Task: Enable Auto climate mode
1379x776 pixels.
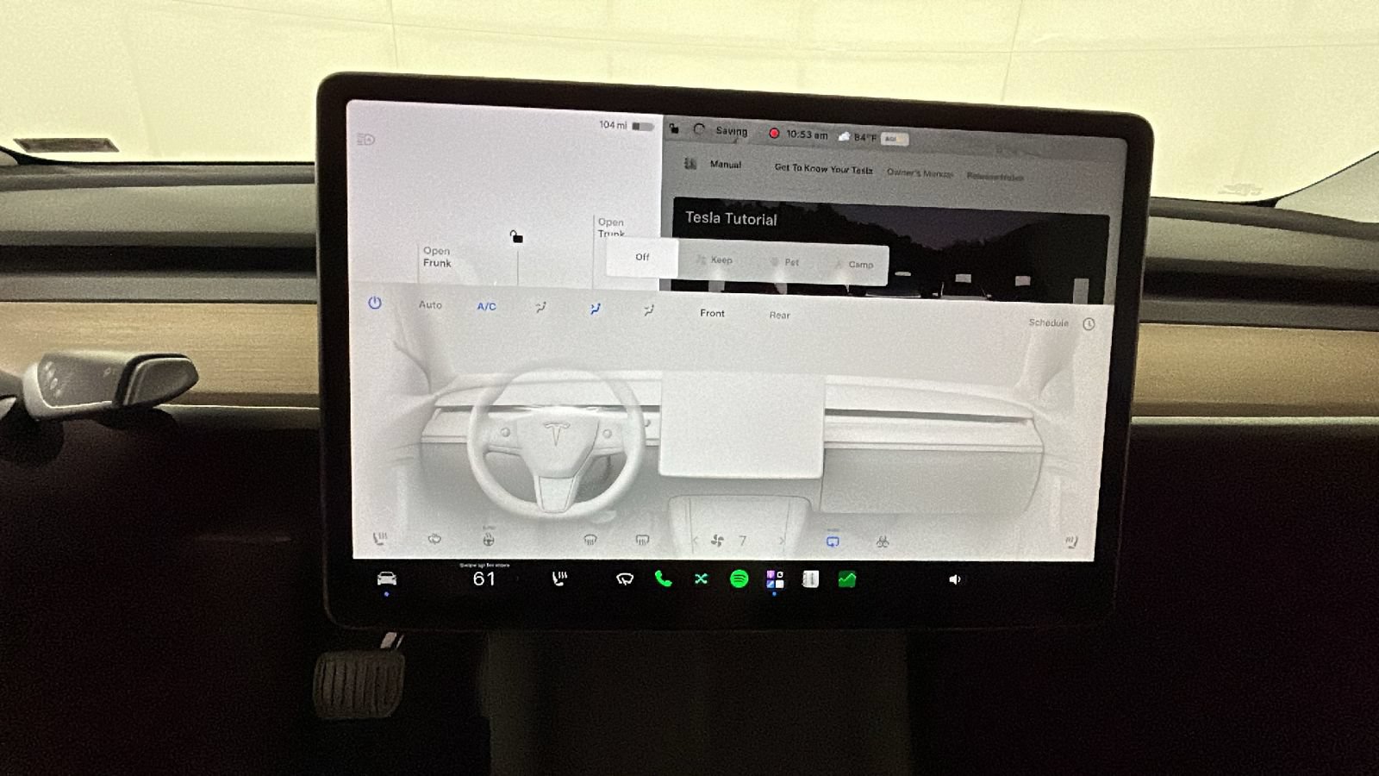Action: click(430, 305)
